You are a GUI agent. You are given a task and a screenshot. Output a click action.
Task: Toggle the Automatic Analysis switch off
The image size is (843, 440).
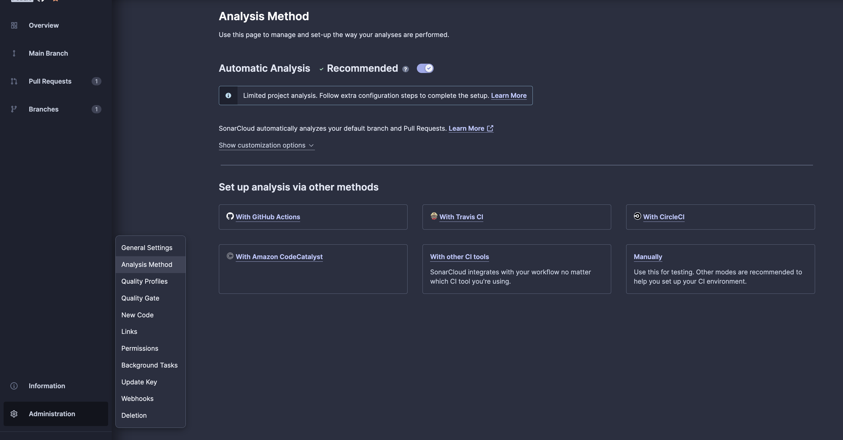click(x=425, y=68)
